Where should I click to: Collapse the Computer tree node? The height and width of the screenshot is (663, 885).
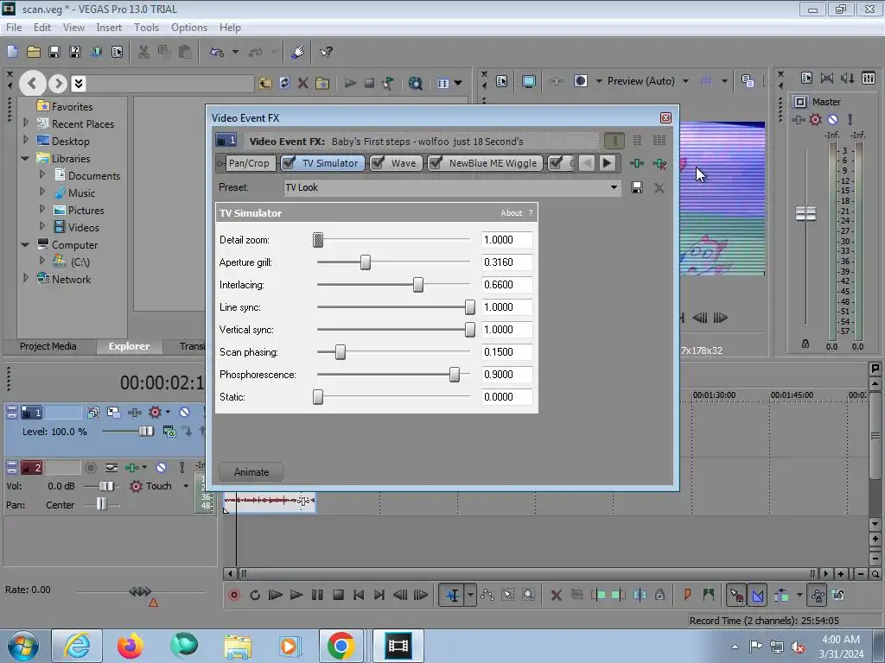pyautogui.click(x=25, y=244)
